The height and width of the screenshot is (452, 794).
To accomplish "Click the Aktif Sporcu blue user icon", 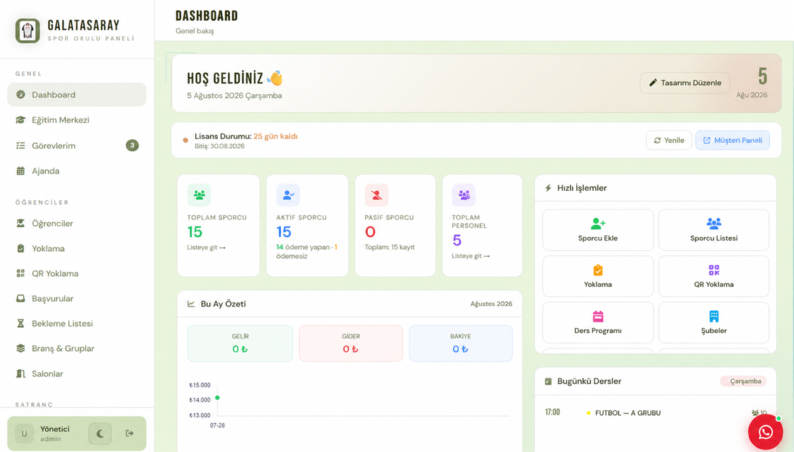I will point(288,195).
